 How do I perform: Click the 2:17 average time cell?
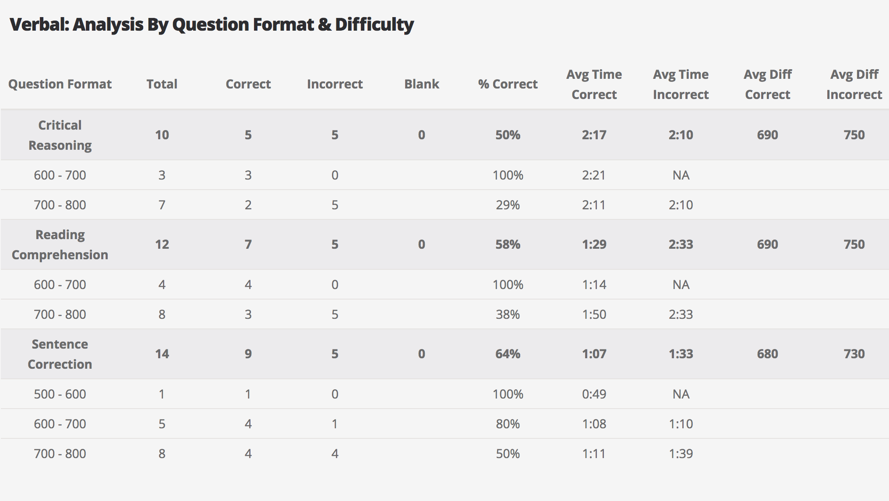pyautogui.click(x=594, y=135)
